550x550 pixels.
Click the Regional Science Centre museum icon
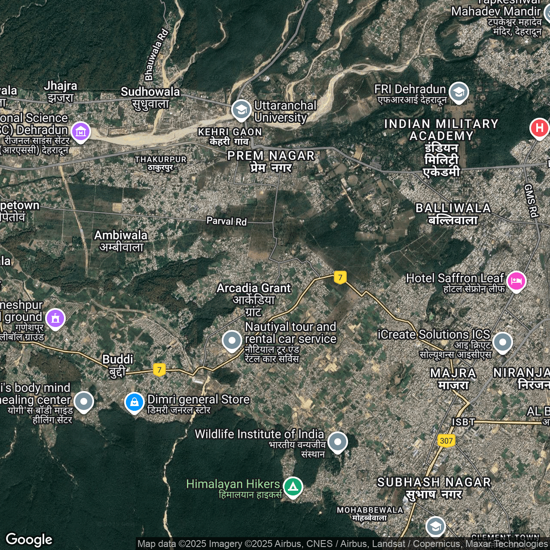[x=81, y=131]
